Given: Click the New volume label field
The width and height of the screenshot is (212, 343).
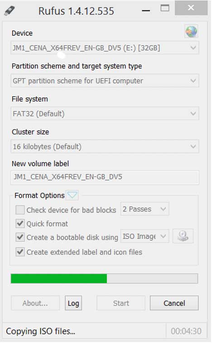Looking at the screenshot, I should 105,177.
